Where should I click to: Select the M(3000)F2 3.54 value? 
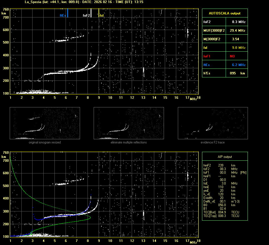click(235, 39)
